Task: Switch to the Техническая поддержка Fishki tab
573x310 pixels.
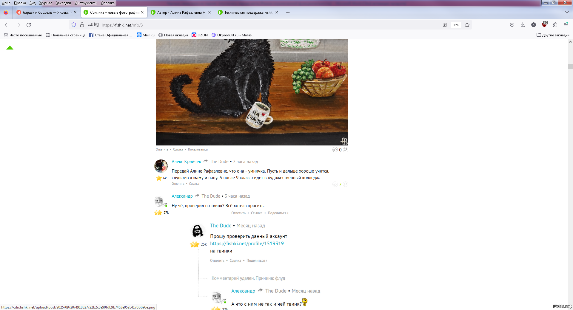Action: click(x=248, y=13)
